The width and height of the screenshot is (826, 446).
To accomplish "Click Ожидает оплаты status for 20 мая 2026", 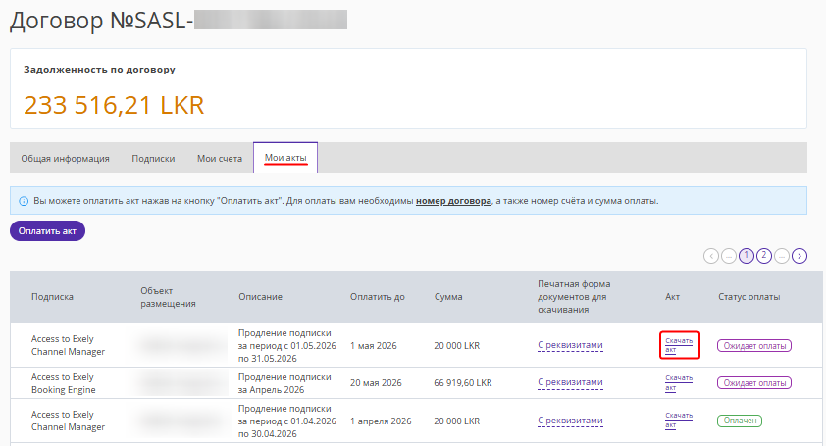I will pos(754,383).
